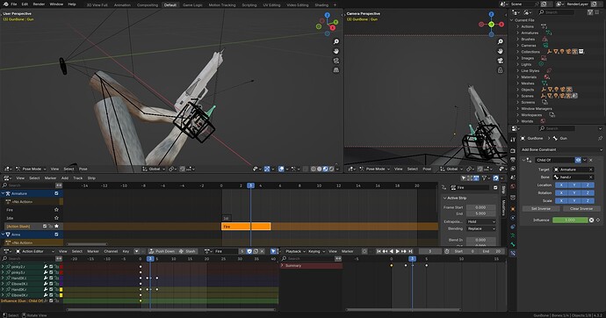Viewport: 606px width, 318px height.
Task: Toggle camera view icon in left viewport
Action: click(336, 61)
